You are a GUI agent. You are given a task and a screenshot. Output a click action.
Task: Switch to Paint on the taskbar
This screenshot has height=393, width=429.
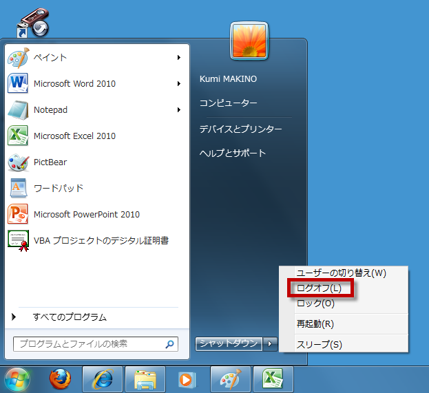tap(231, 379)
